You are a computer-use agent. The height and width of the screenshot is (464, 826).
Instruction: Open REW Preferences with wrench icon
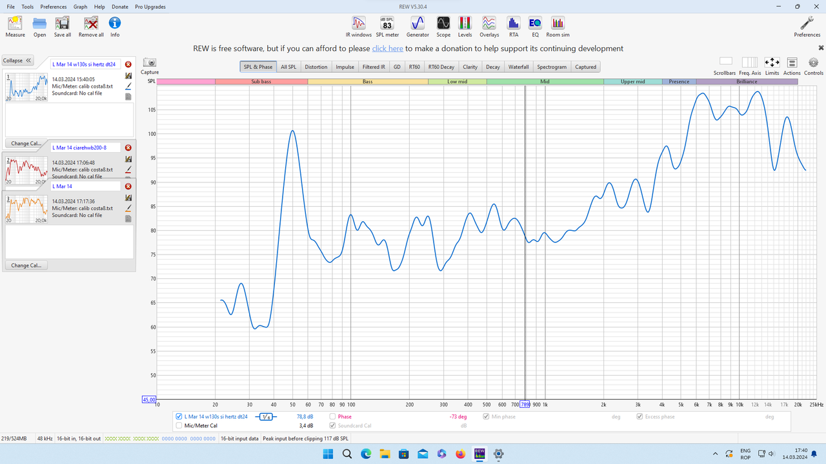point(807,26)
